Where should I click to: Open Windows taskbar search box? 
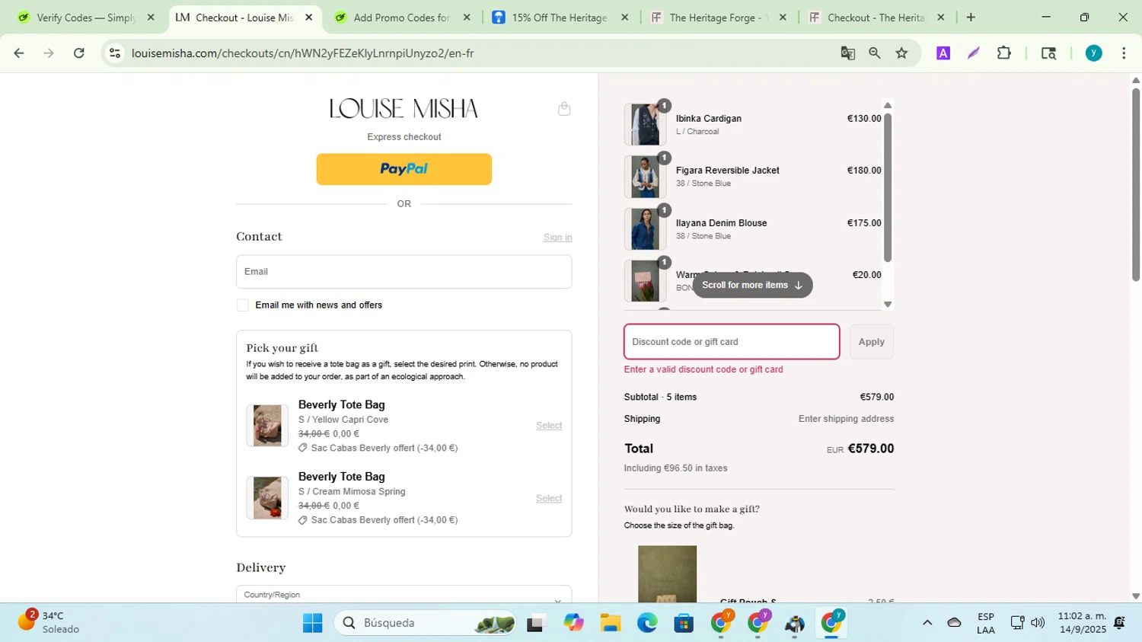coord(425,623)
